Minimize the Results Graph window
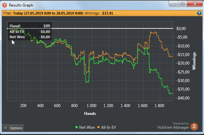The image size is (204, 135). (174, 4)
